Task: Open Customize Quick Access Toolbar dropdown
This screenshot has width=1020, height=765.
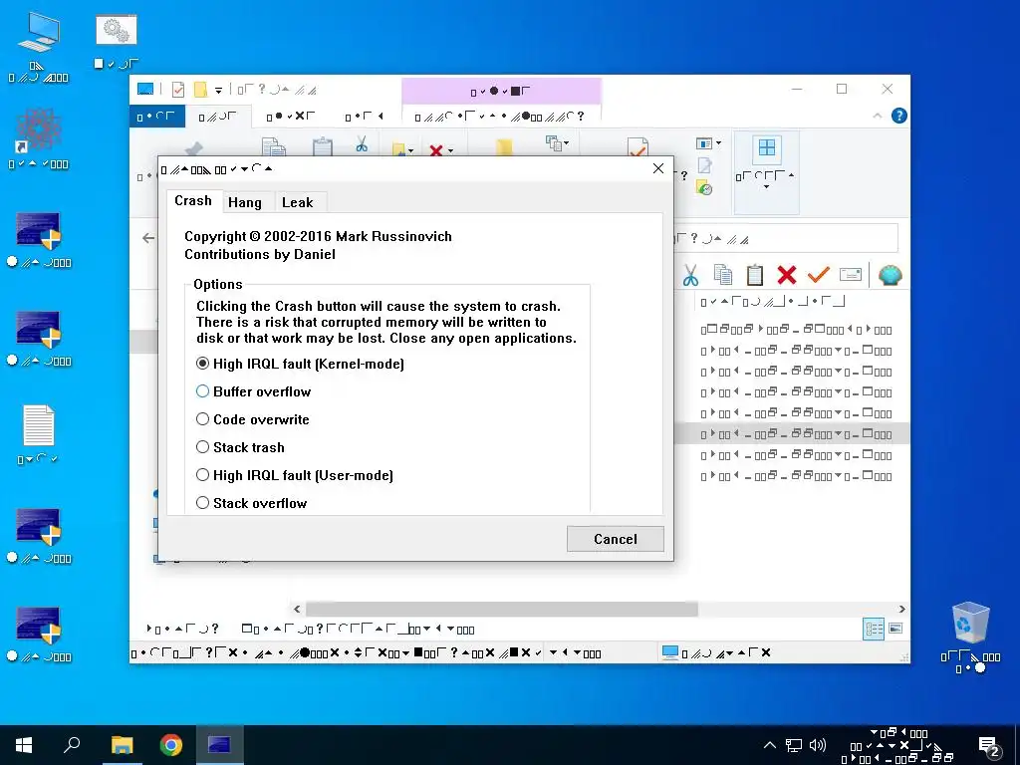Action: tap(218, 91)
